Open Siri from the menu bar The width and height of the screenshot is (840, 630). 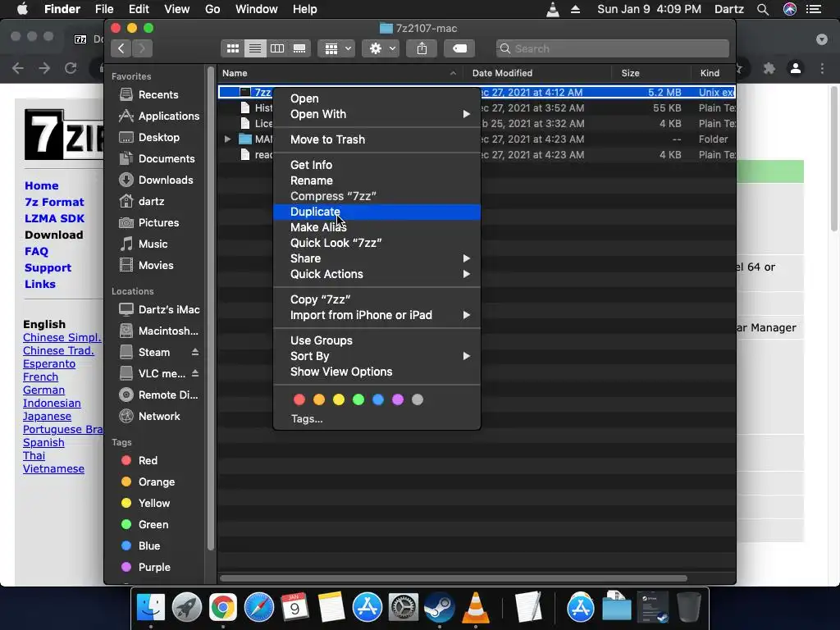pyautogui.click(x=790, y=9)
